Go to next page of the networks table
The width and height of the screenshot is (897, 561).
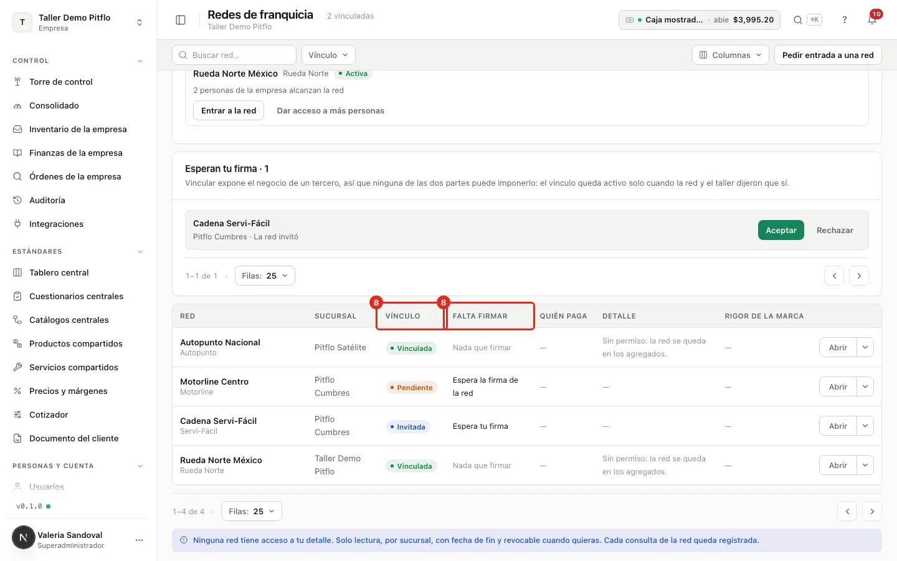coord(872,511)
